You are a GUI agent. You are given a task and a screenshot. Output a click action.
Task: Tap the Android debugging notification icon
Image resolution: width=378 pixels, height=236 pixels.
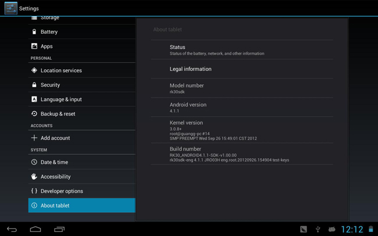click(x=332, y=229)
